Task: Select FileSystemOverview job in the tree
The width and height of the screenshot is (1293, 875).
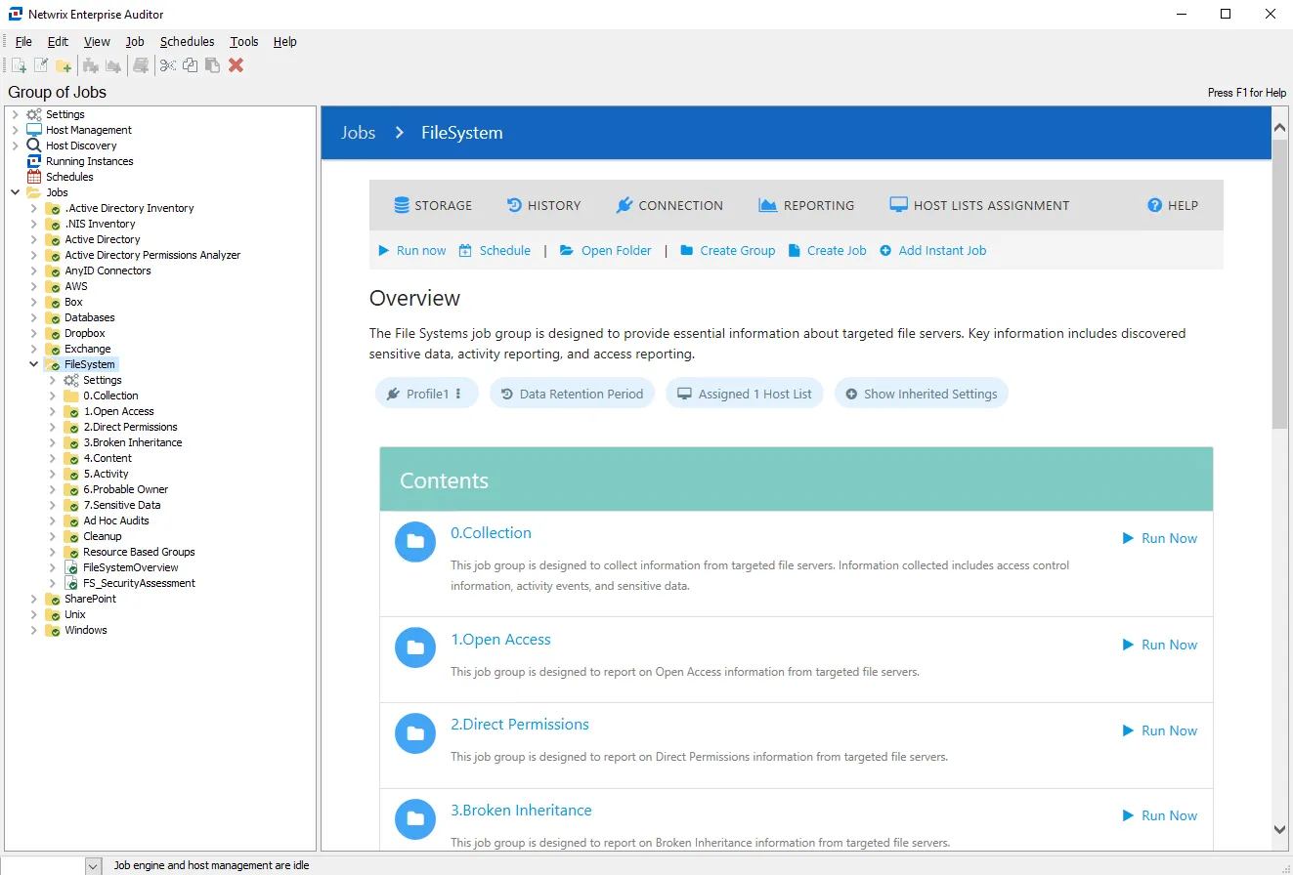Action: coord(131,567)
